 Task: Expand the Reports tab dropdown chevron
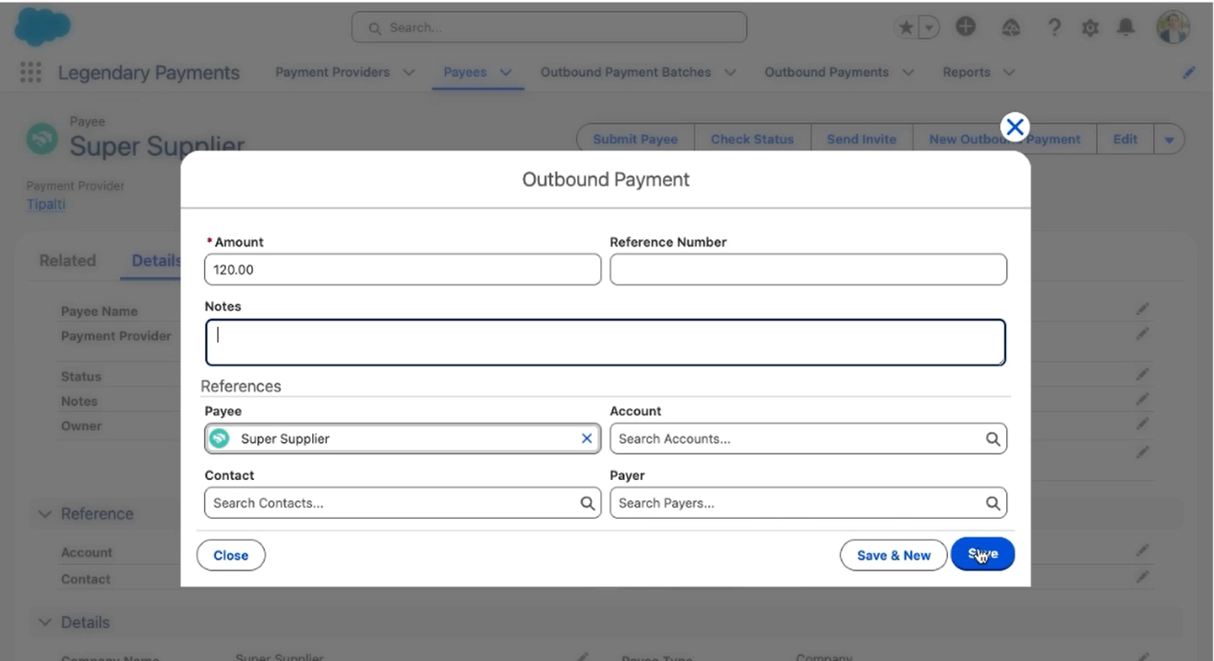click(1009, 72)
